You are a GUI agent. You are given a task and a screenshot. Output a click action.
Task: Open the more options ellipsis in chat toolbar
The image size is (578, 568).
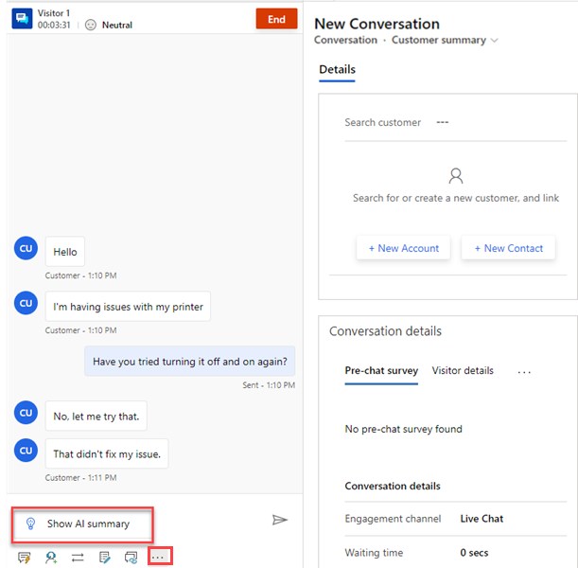[158, 557]
